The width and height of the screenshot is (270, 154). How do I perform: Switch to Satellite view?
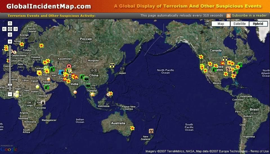239,24
